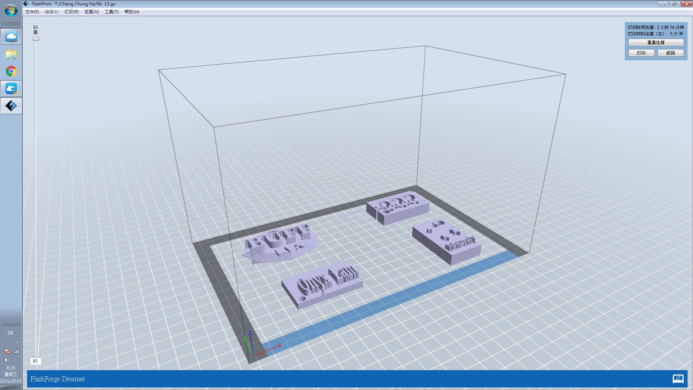The width and height of the screenshot is (693, 390).
Task: Click the FlashPrint title bar icon
Action: tap(26, 4)
